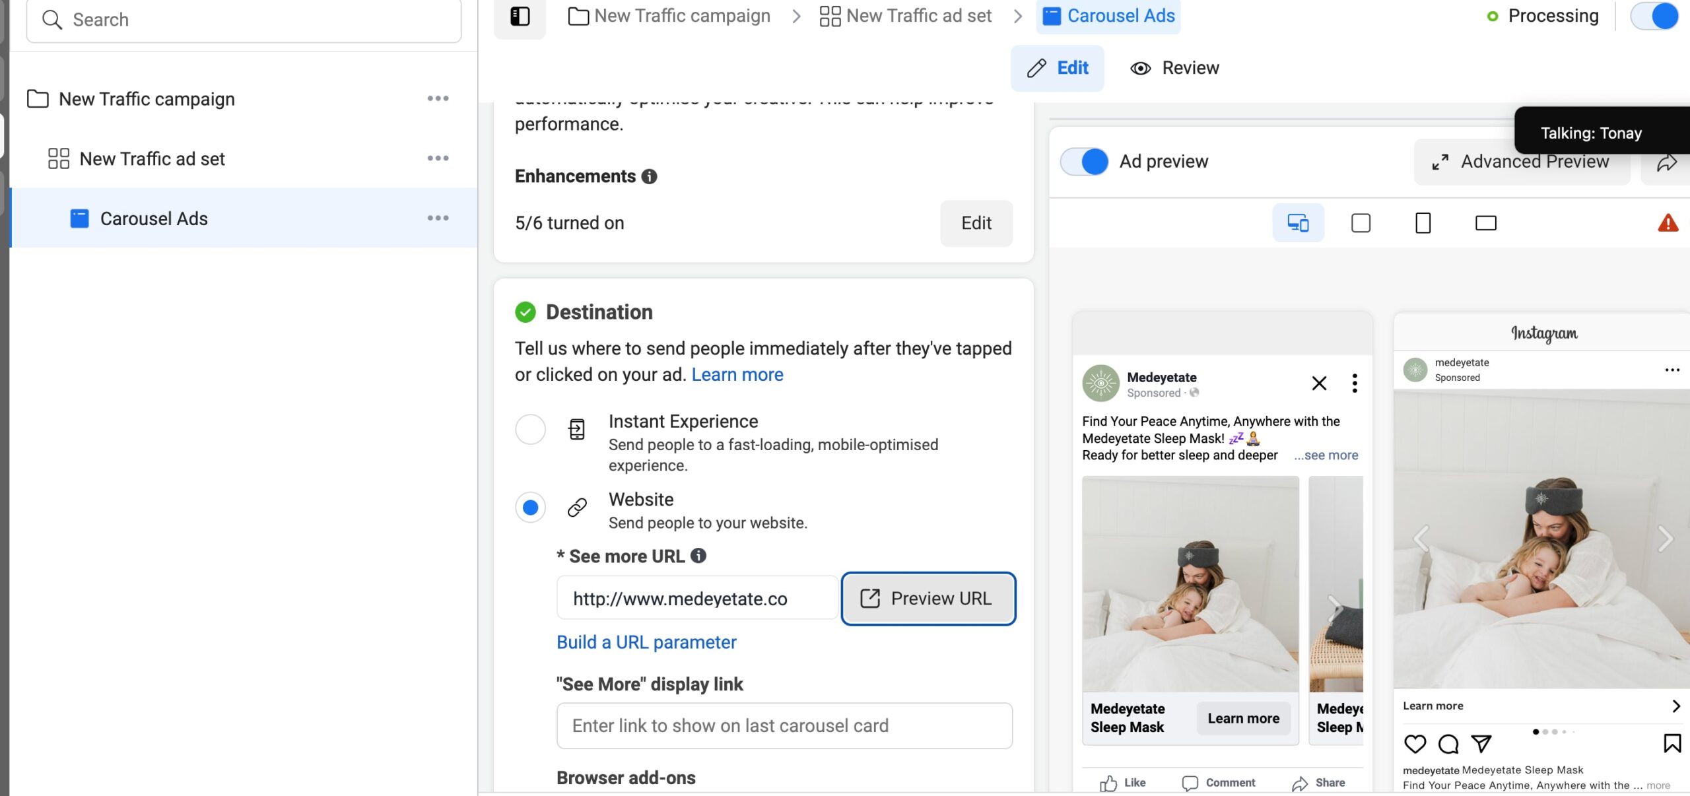The image size is (1690, 796).
Task: Toggle the sidebar panel collapse icon
Action: click(520, 17)
